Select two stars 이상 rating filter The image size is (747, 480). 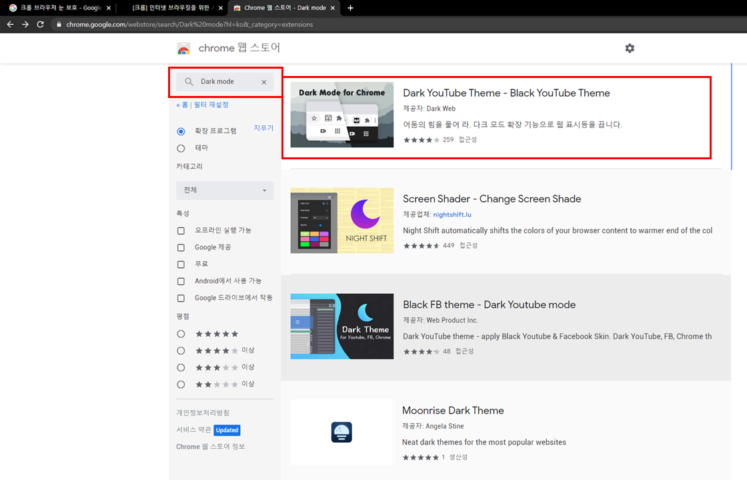point(181,384)
